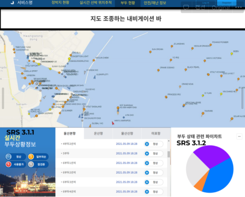Viewport: 245px width, 197px height.
Task: Click the Log in button
Action: [x=205, y=3]
